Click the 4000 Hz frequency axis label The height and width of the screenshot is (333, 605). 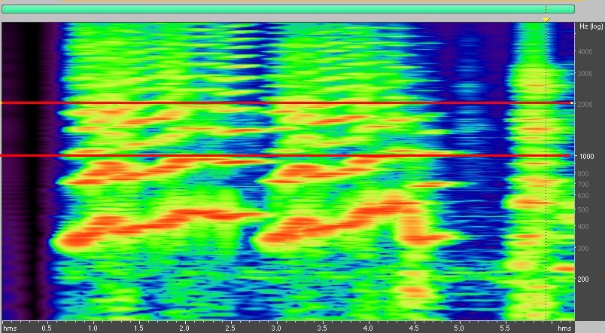(x=585, y=51)
